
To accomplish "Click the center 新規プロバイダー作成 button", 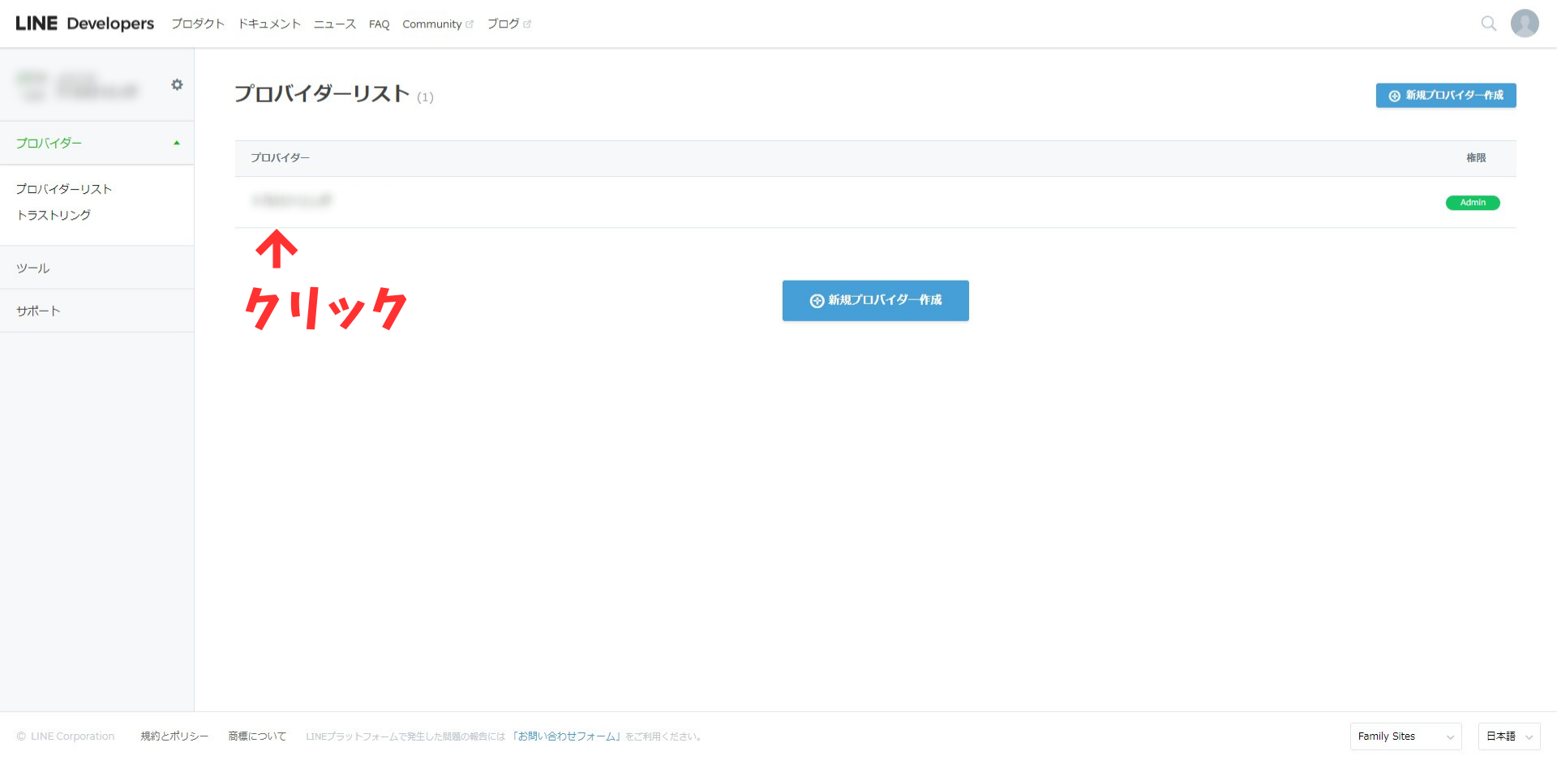I will tap(875, 301).
